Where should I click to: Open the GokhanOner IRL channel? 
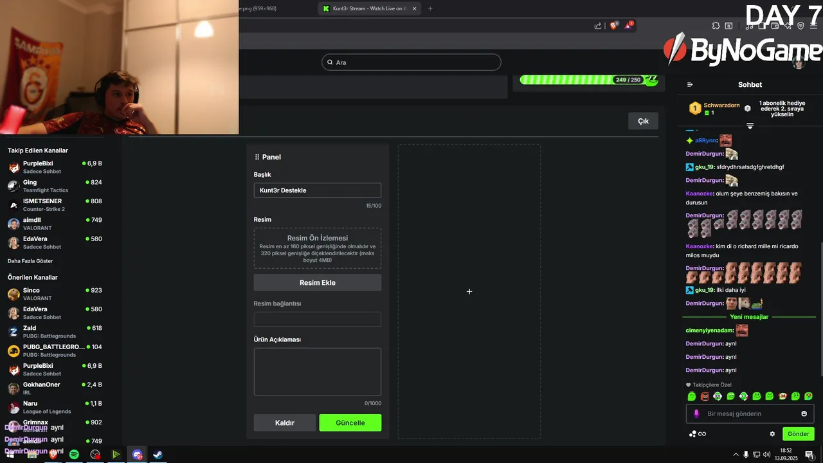[x=55, y=388]
